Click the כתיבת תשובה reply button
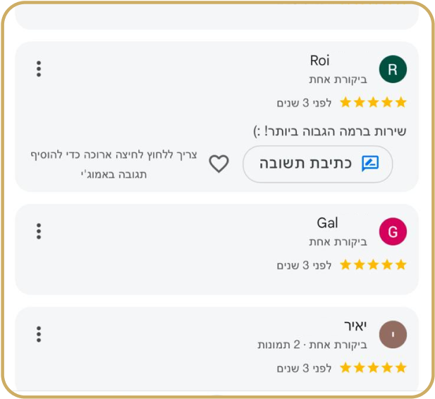This screenshot has width=435, height=399. click(x=318, y=164)
